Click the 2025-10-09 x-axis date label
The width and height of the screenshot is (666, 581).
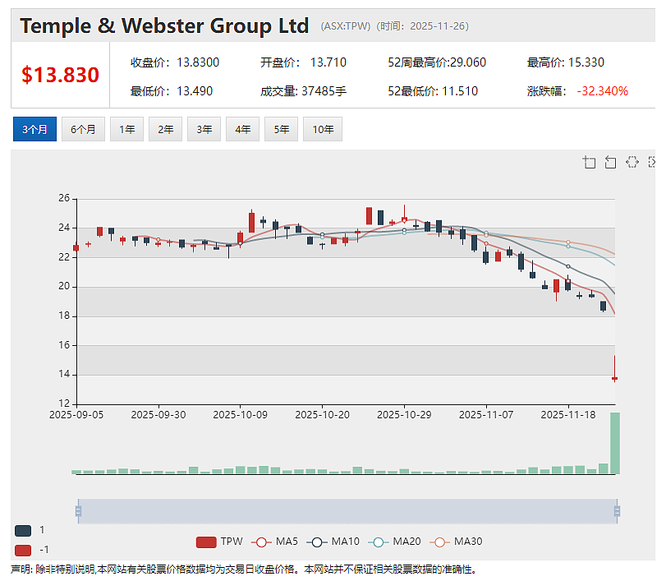(241, 415)
